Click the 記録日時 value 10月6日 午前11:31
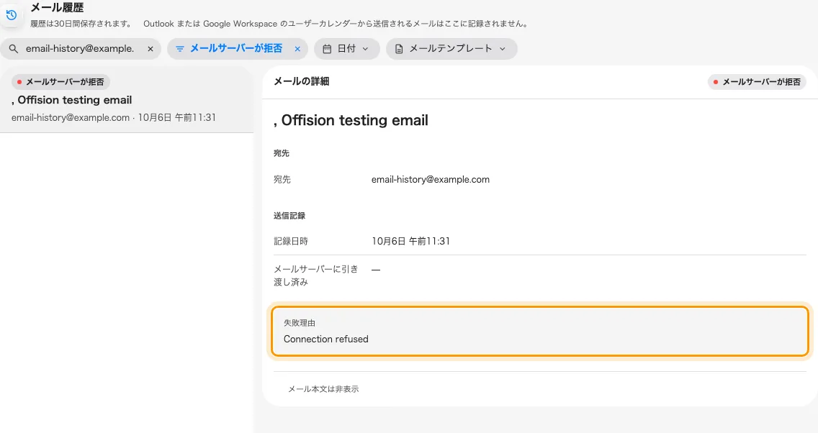The image size is (818, 433). click(x=410, y=241)
